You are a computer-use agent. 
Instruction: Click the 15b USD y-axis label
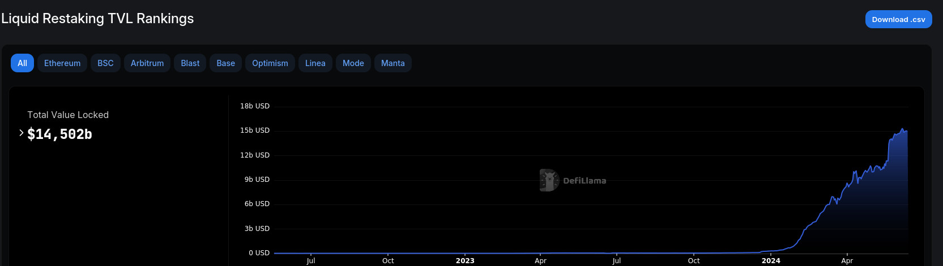coord(254,130)
